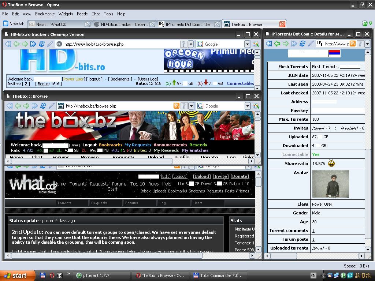
Task: Click the RSS feed icon in TheBox address bar
Action: [177, 106]
